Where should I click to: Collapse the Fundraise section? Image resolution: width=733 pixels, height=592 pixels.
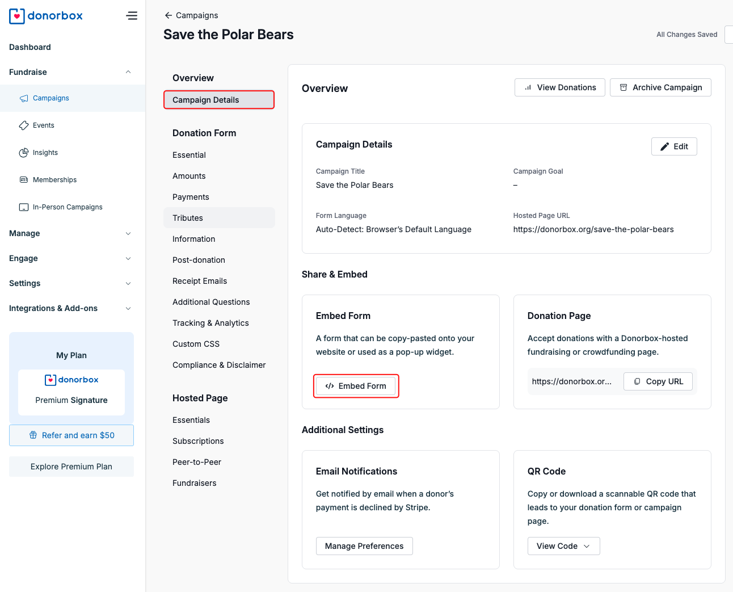pyautogui.click(x=128, y=72)
